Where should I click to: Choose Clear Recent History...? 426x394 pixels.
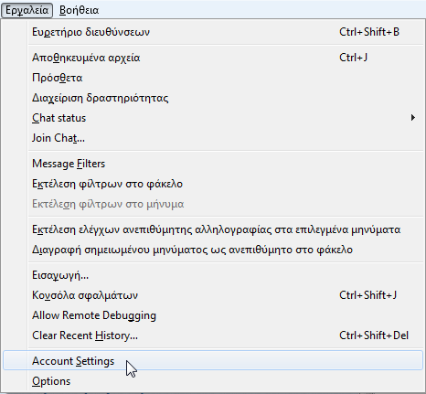(x=213, y=335)
